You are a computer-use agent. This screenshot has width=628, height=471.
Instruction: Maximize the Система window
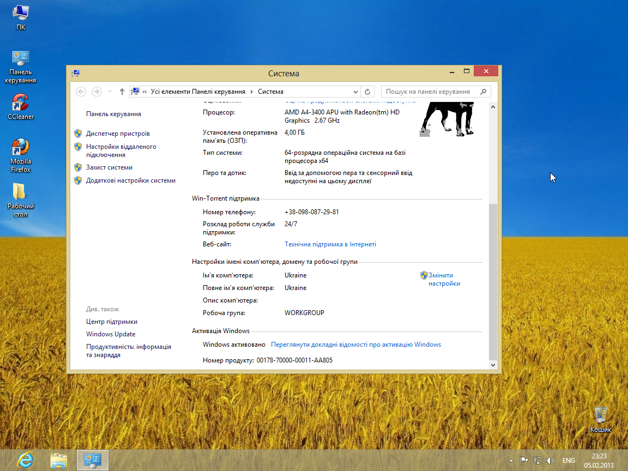pyautogui.click(x=466, y=71)
